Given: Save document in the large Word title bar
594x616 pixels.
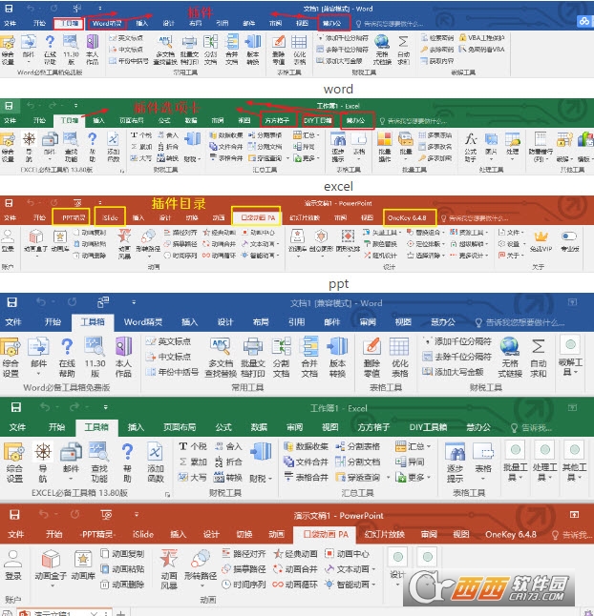Looking at the screenshot, I should tap(11, 302).
